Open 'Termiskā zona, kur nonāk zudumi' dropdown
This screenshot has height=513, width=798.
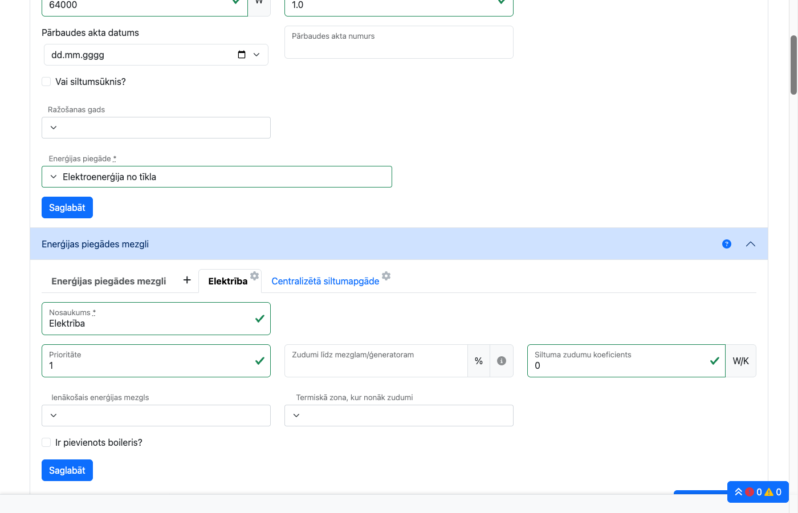(399, 416)
